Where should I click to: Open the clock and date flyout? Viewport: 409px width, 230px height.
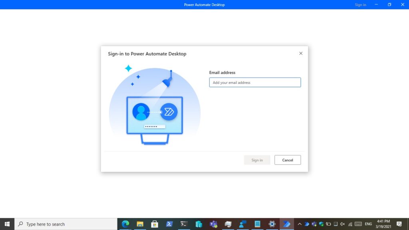click(x=383, y=224)
